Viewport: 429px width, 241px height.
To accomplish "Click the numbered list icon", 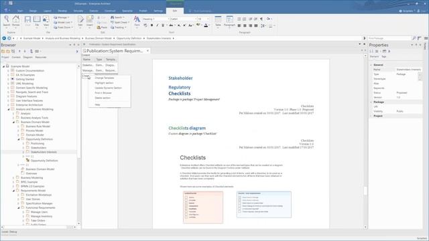I will tap(245, 19).
